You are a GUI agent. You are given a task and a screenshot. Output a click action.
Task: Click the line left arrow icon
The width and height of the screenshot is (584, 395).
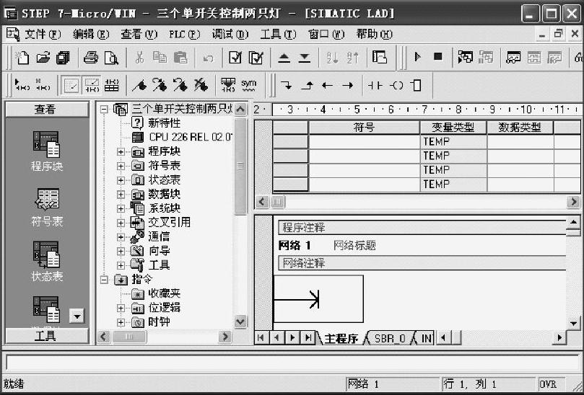(328, 86)
